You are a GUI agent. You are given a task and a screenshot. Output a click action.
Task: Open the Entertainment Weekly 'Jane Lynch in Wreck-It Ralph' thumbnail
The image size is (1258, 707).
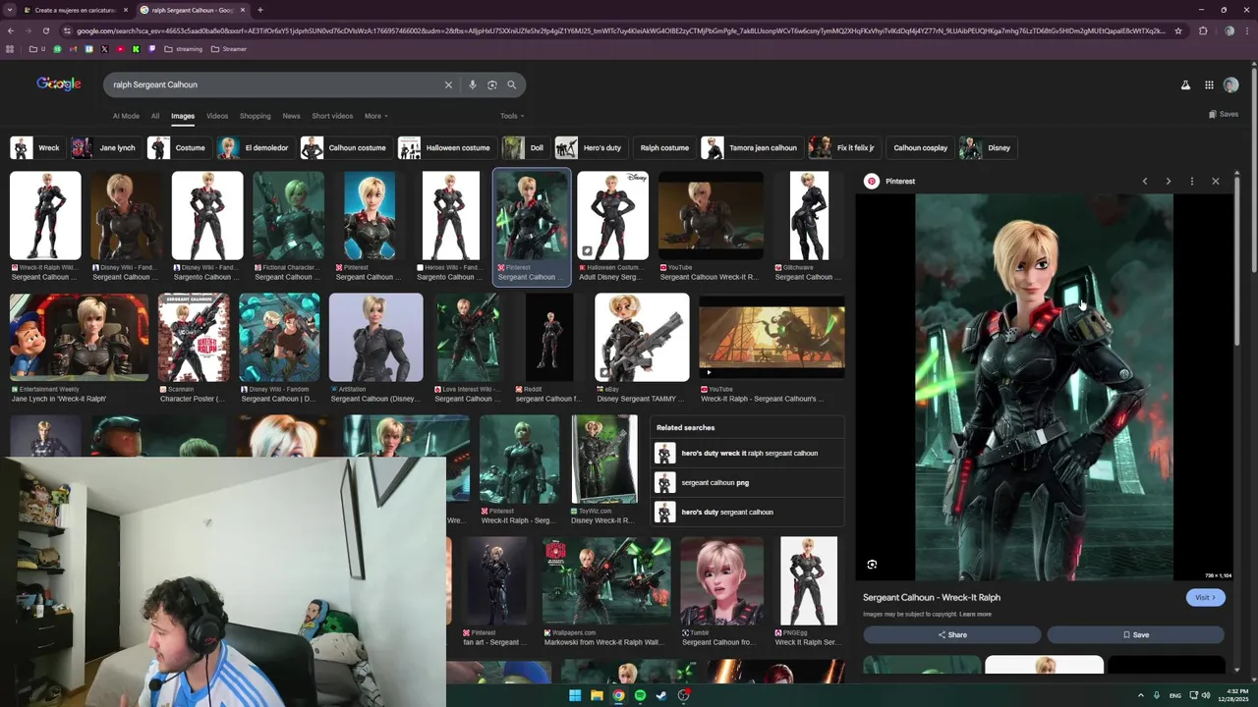pos(79,337)
